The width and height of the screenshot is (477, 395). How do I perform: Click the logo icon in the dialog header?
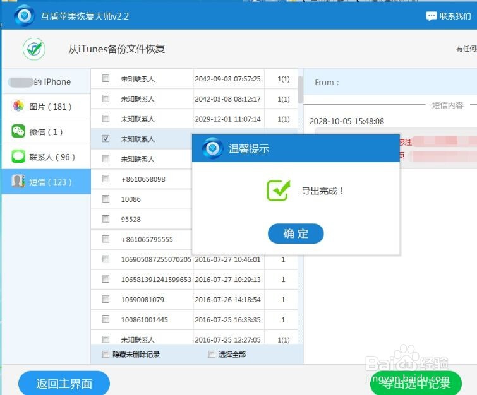[212, 148]
